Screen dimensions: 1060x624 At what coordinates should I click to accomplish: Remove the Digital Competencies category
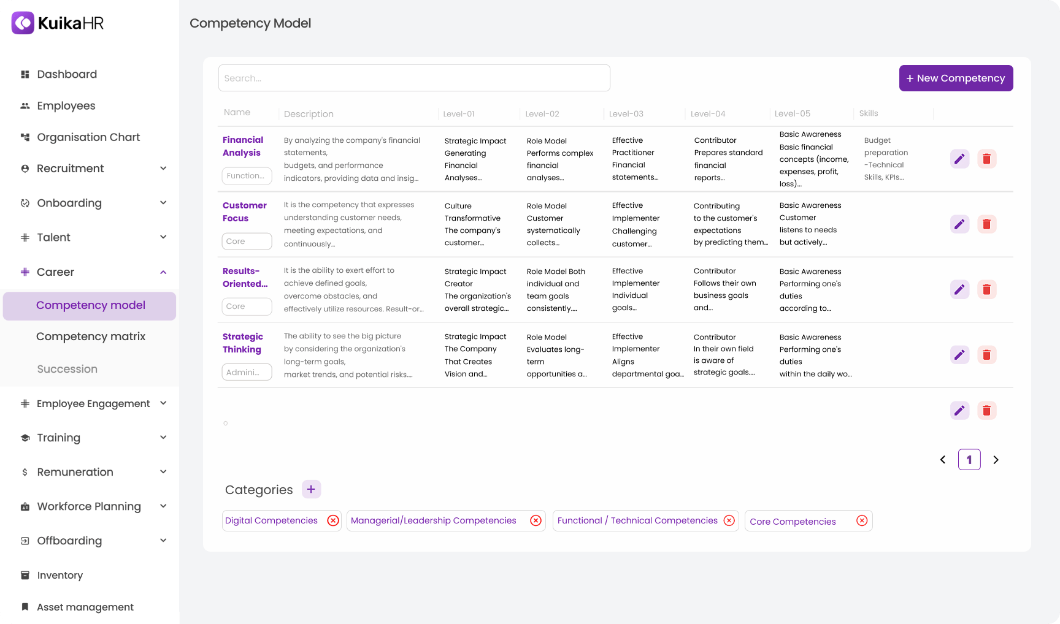(333, 520)
